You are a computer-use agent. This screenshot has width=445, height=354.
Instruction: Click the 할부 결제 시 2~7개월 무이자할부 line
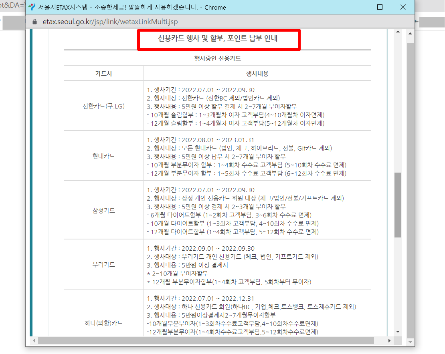[222, 106]
